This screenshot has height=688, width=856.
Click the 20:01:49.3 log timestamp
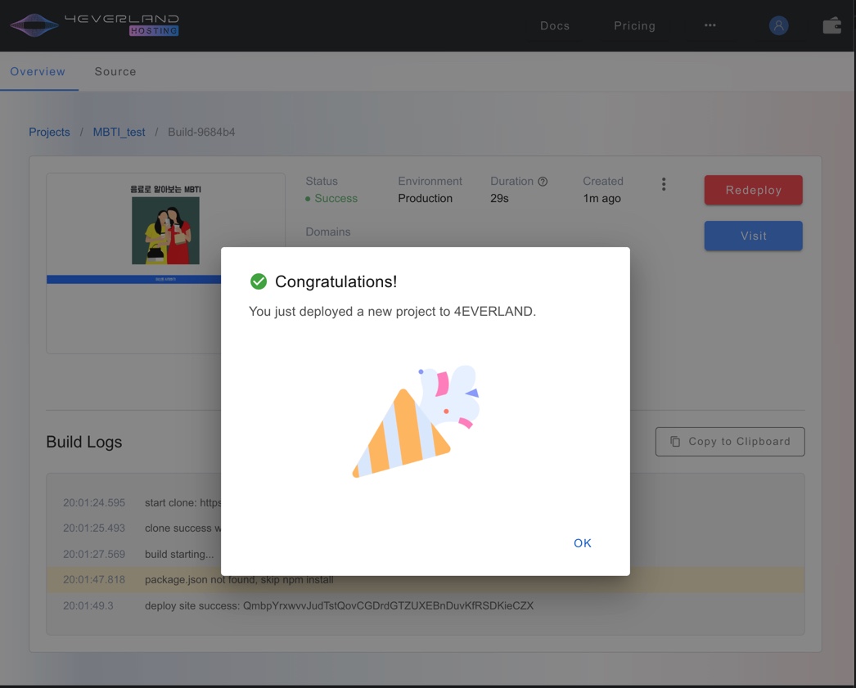88,605
